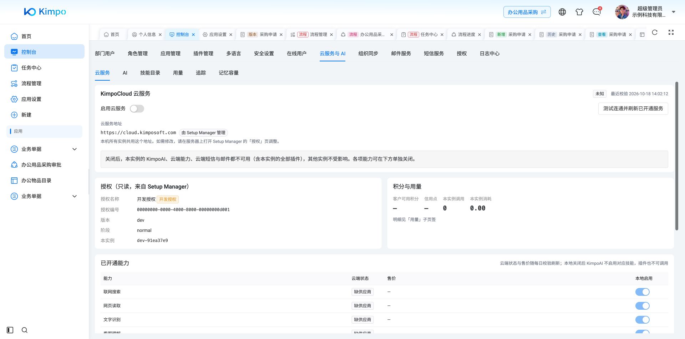Switch to the AI sub-tab
Screen dimensions: 685x339
[x=125, y=73]
